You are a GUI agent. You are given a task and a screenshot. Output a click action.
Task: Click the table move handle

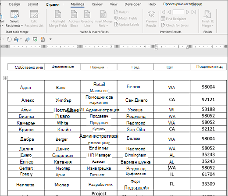coord(5,78)
